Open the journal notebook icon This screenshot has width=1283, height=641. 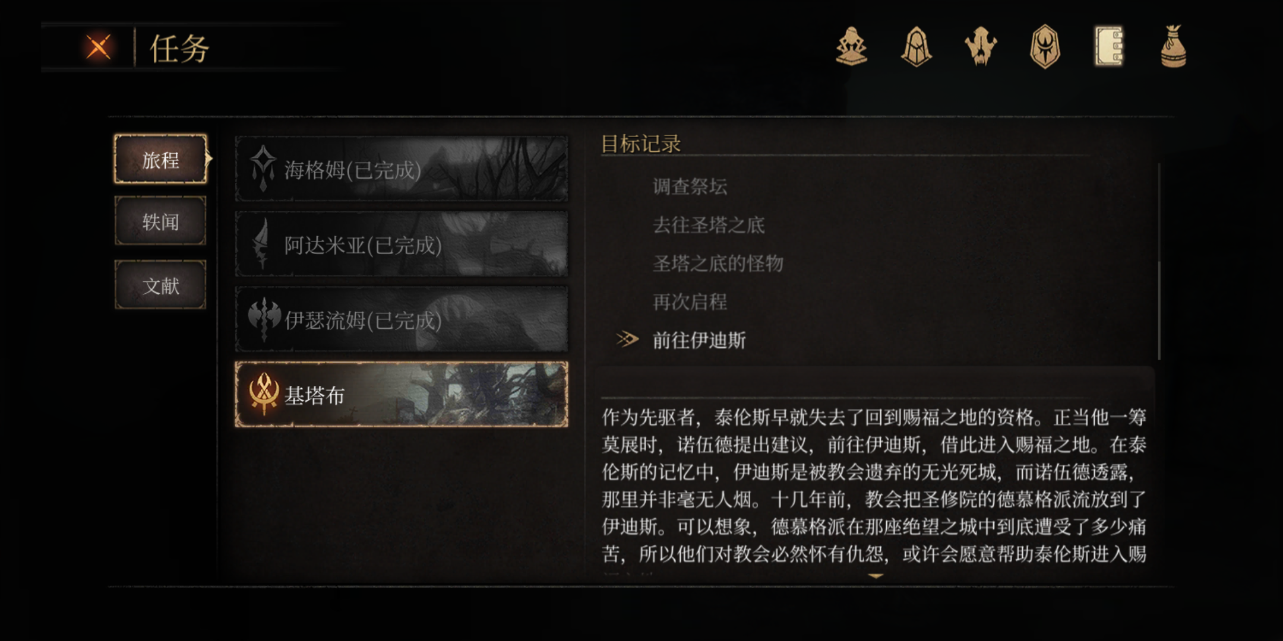click(1109, 46)
